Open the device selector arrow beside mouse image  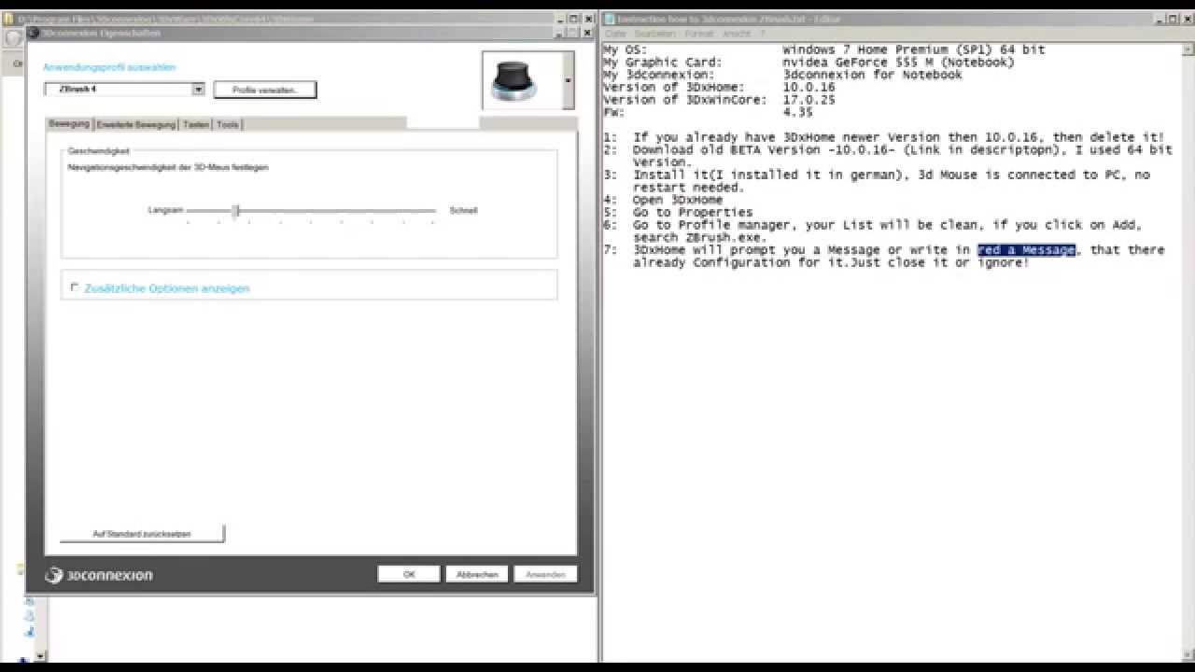tap(569, 80)
